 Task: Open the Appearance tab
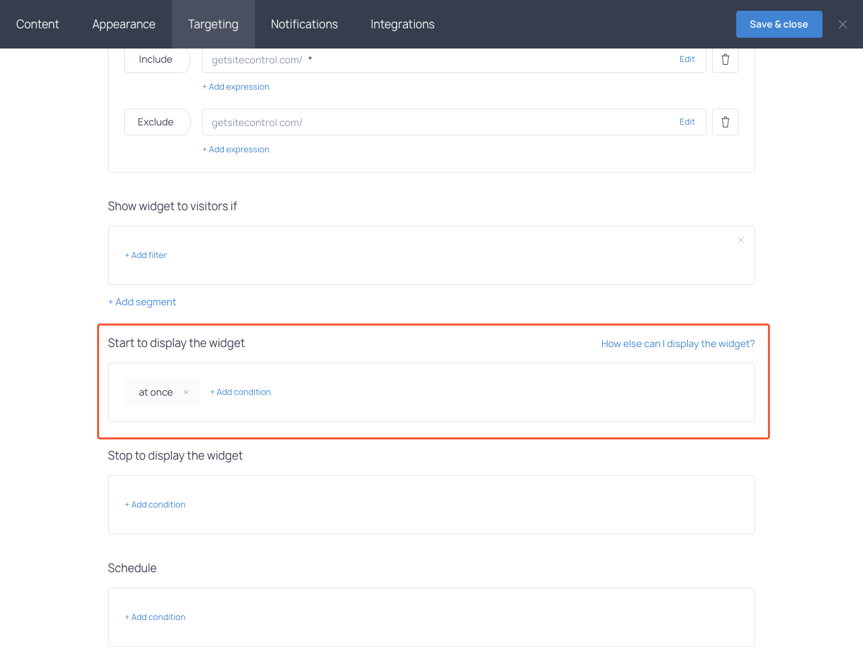point(123,24)
